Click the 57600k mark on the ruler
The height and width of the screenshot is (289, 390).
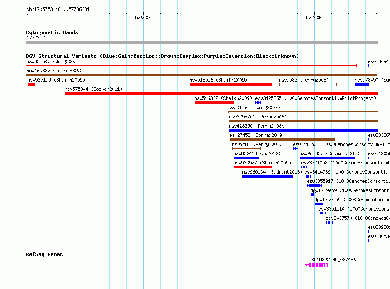(143, 18)
